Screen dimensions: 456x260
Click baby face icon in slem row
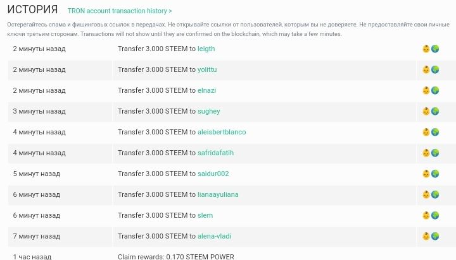pos(426,215)
